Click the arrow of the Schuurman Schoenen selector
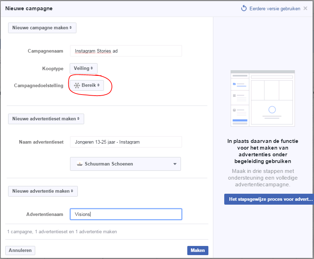This screenshot has height=259, width=314. pos(175,164)
